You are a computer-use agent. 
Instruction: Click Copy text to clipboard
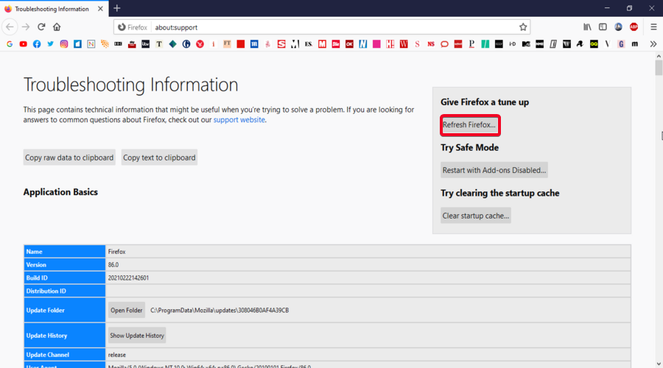pos(159,158)
